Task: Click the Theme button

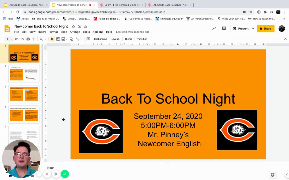Action: [x=128, y=39]
